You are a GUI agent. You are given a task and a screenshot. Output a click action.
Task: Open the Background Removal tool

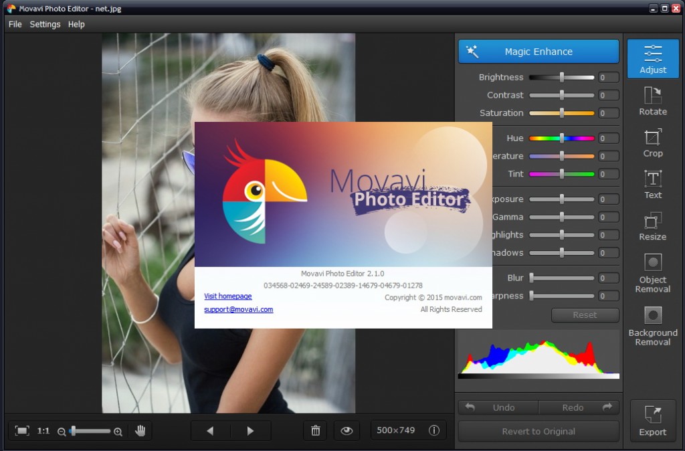653,326
